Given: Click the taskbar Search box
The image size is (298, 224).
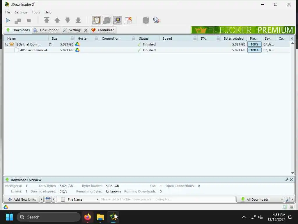Looking at the screenshot, I should (49, 217).
